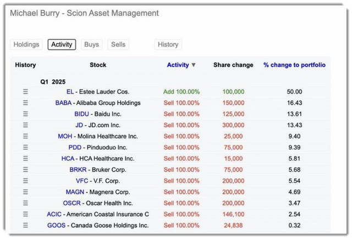Open the BIDU ticker link

click(82, 114)
